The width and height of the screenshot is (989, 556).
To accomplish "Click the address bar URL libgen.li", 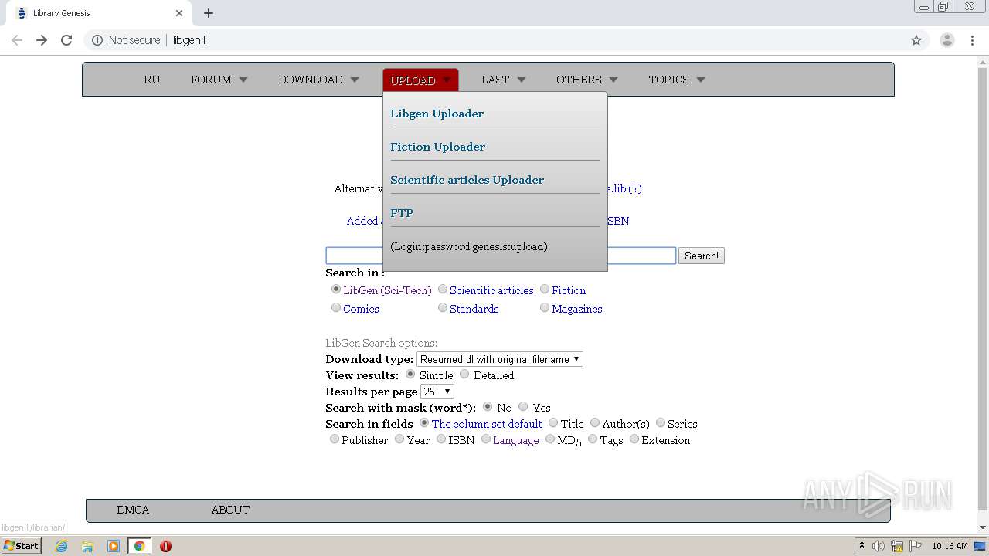I will pyautogui.click(x=190, y=40).
